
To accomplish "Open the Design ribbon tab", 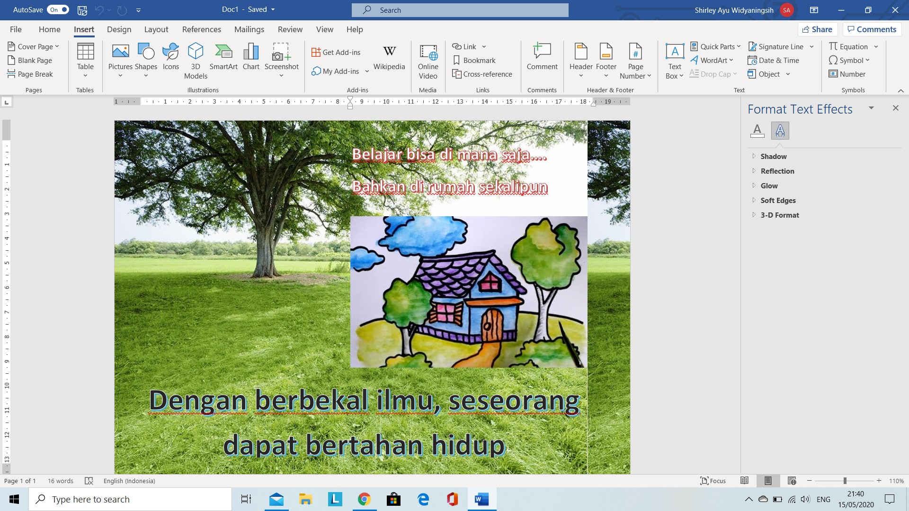I will pos(119,29).
